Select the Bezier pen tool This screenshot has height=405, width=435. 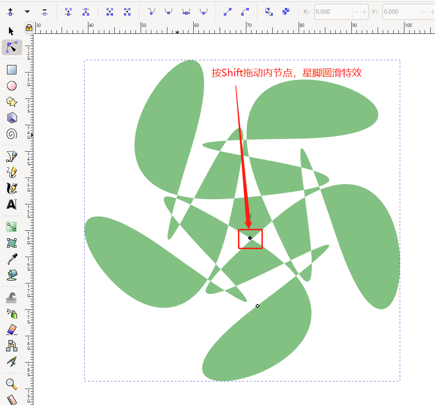click(x=12, y=156)
